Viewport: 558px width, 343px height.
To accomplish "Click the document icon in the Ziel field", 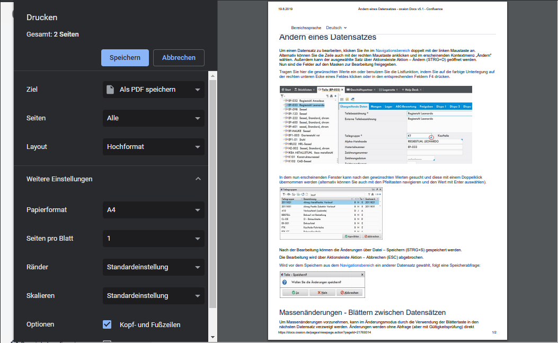I will [x=110, y=90].
